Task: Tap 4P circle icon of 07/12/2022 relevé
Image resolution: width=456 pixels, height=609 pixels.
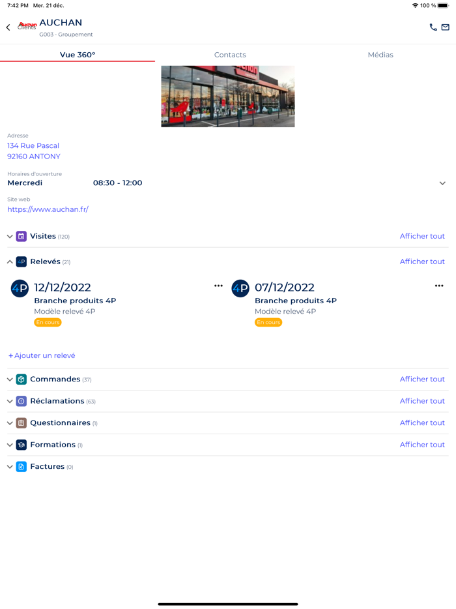Action: [x=240, y=289]
